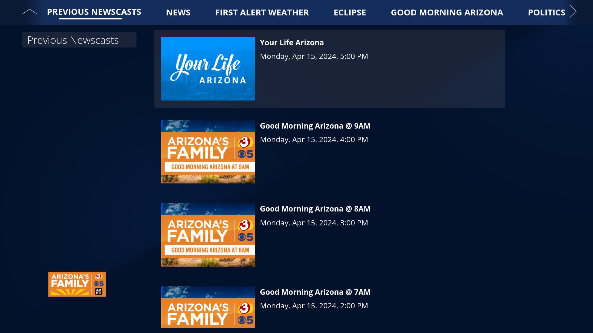Open the FIRST ALERT WEATHER tab
The height and width of the screenshot is (333, 593).
(262, 12)
